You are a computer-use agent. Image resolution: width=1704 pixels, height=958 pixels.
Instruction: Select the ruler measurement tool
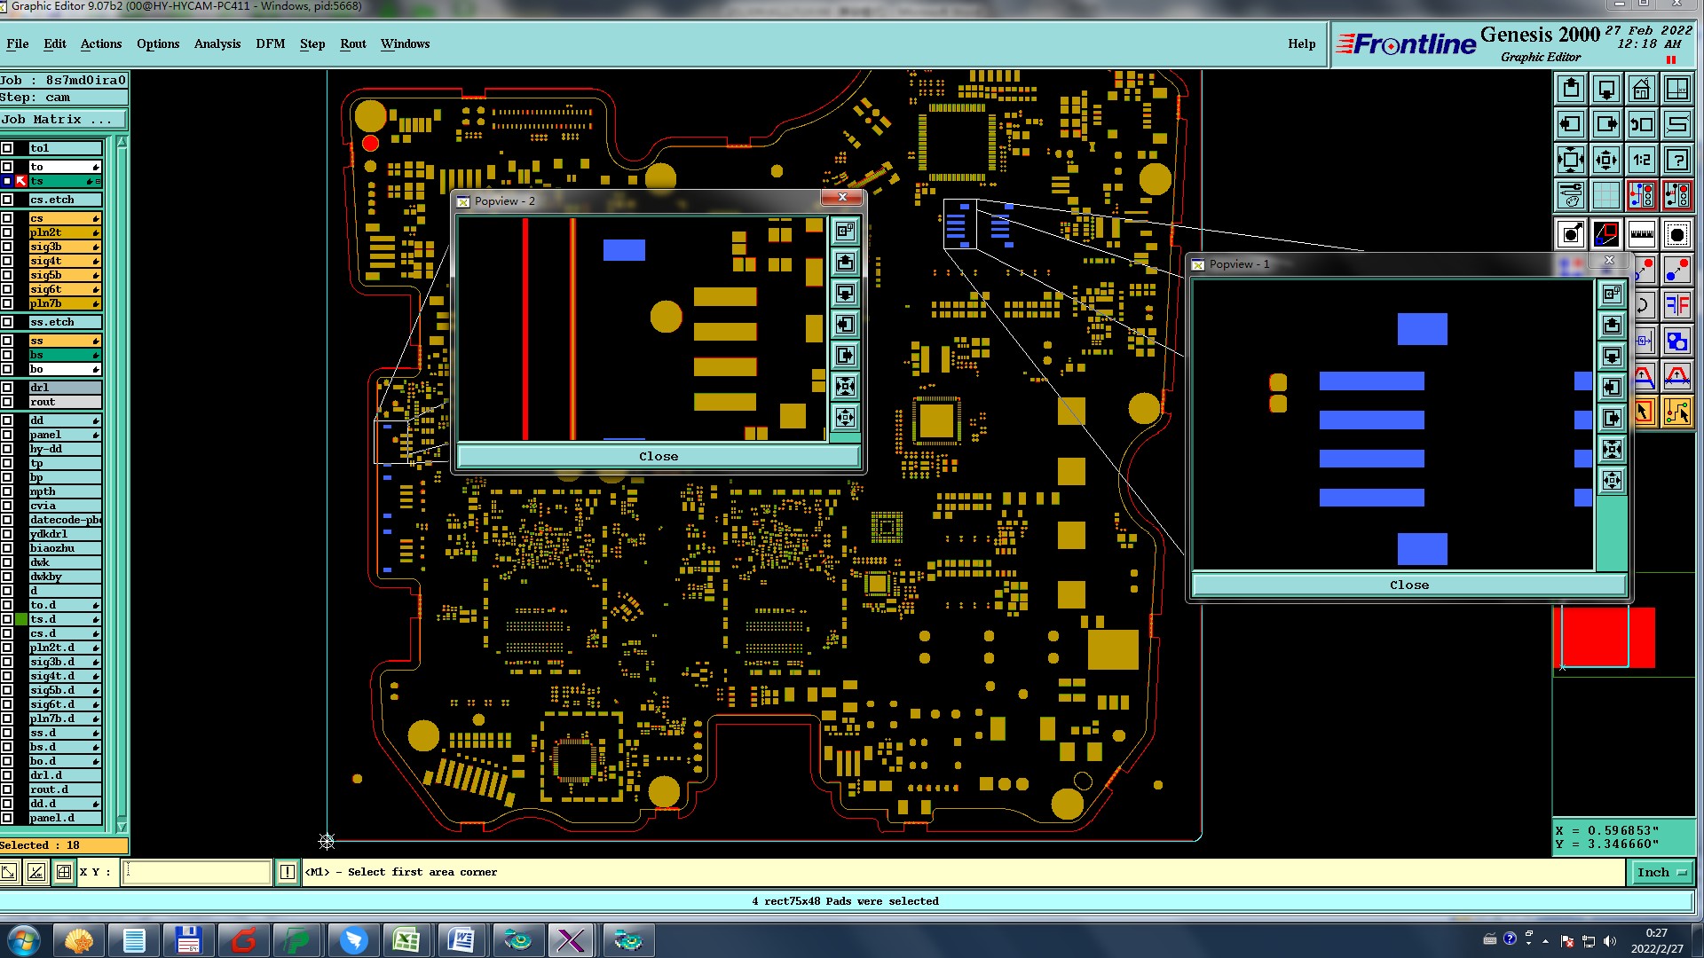click(x=1641, y=234)
